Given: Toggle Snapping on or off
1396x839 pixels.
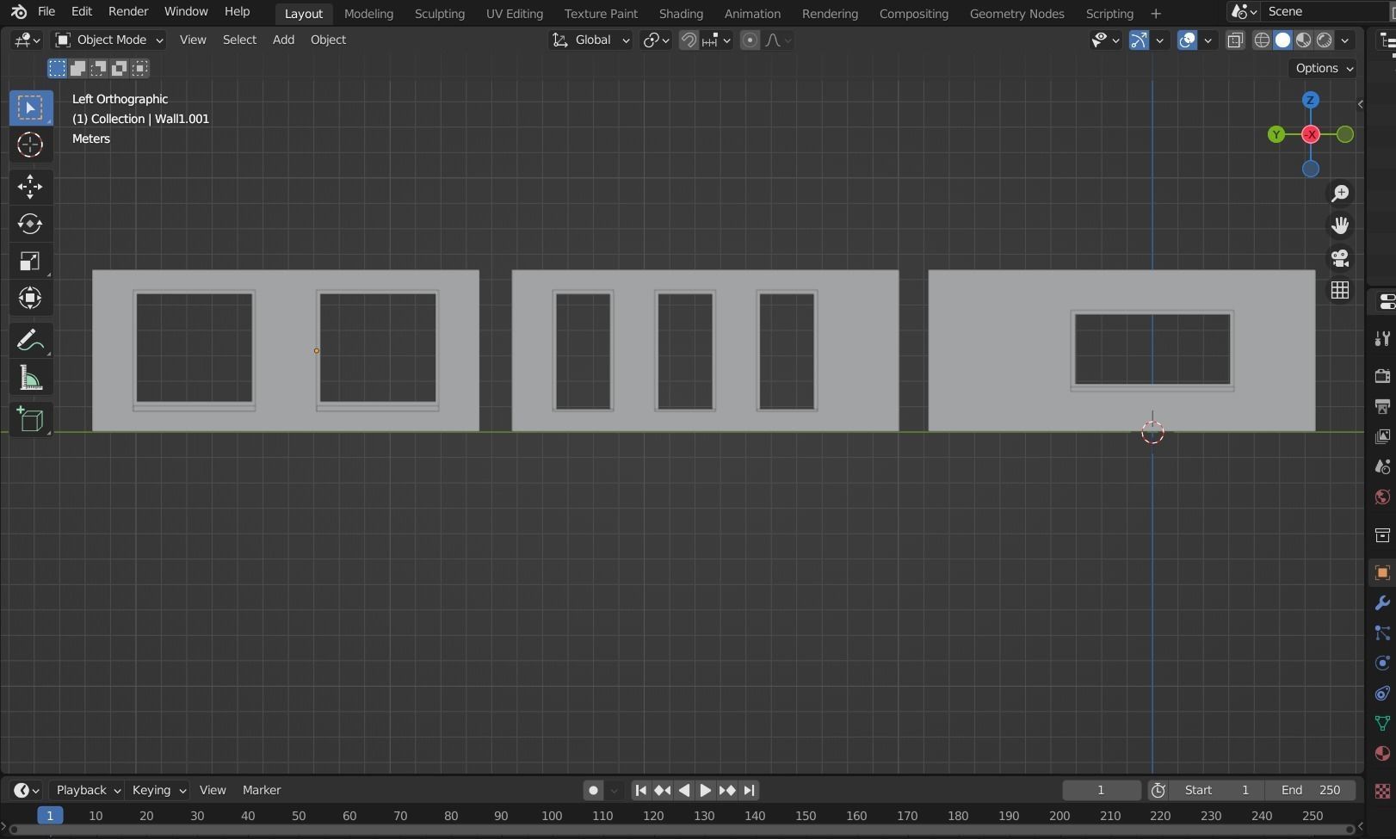Looking at the screenshot, I should point(689,40).
